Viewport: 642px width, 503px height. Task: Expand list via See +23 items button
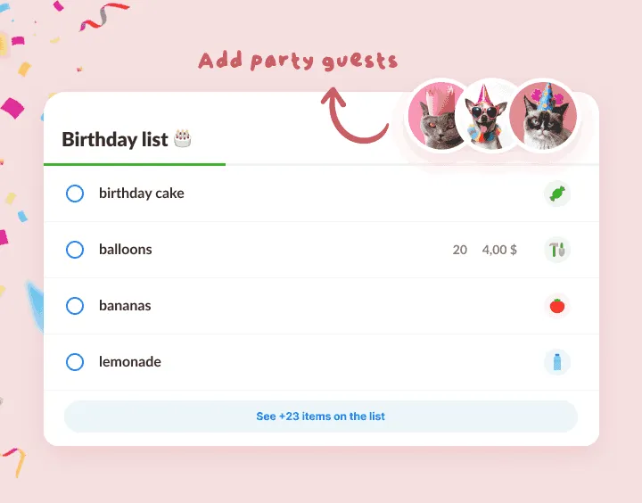pyautogui.click(x=321, y=416)
